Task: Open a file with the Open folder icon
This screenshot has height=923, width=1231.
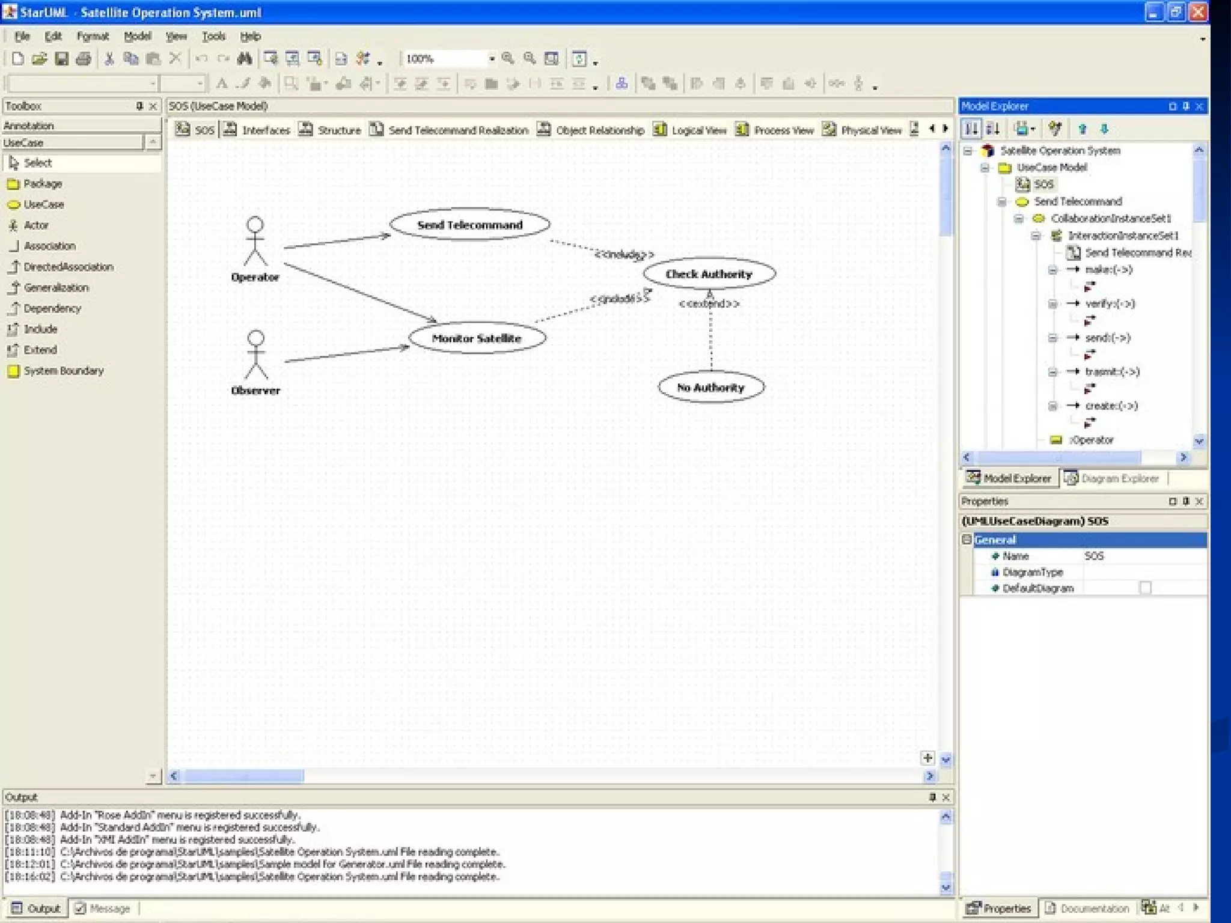Action: [x=39, y=58]
